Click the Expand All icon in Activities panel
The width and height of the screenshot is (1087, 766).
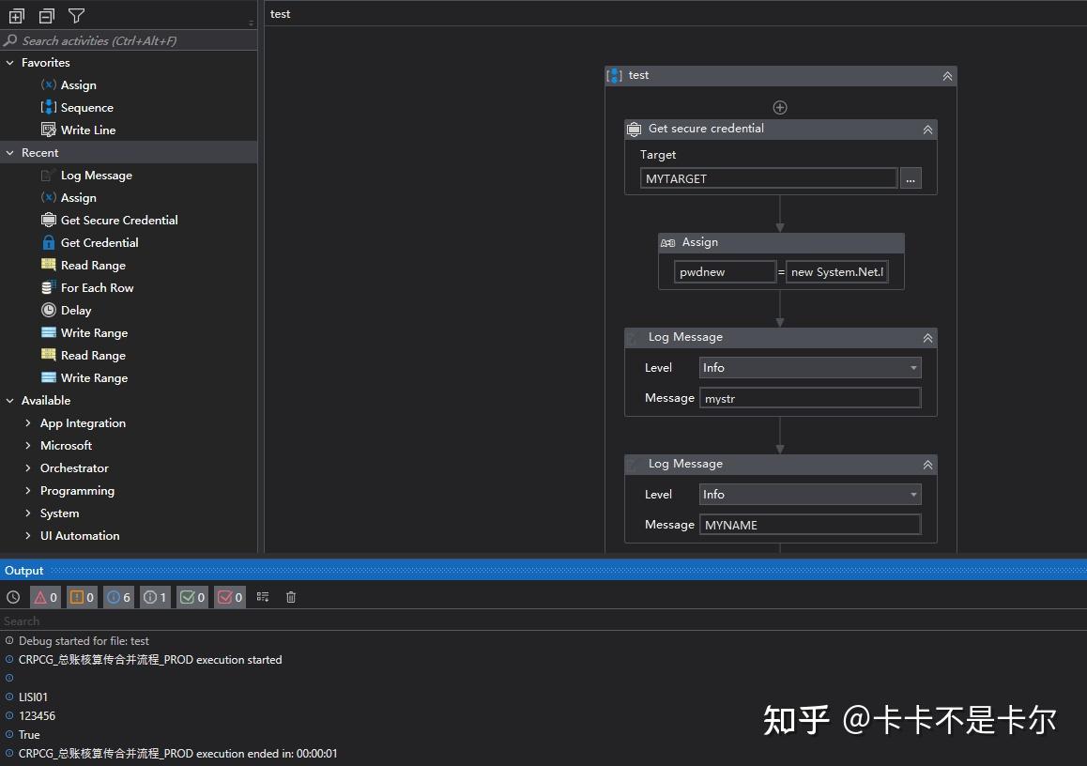(17, 15)
